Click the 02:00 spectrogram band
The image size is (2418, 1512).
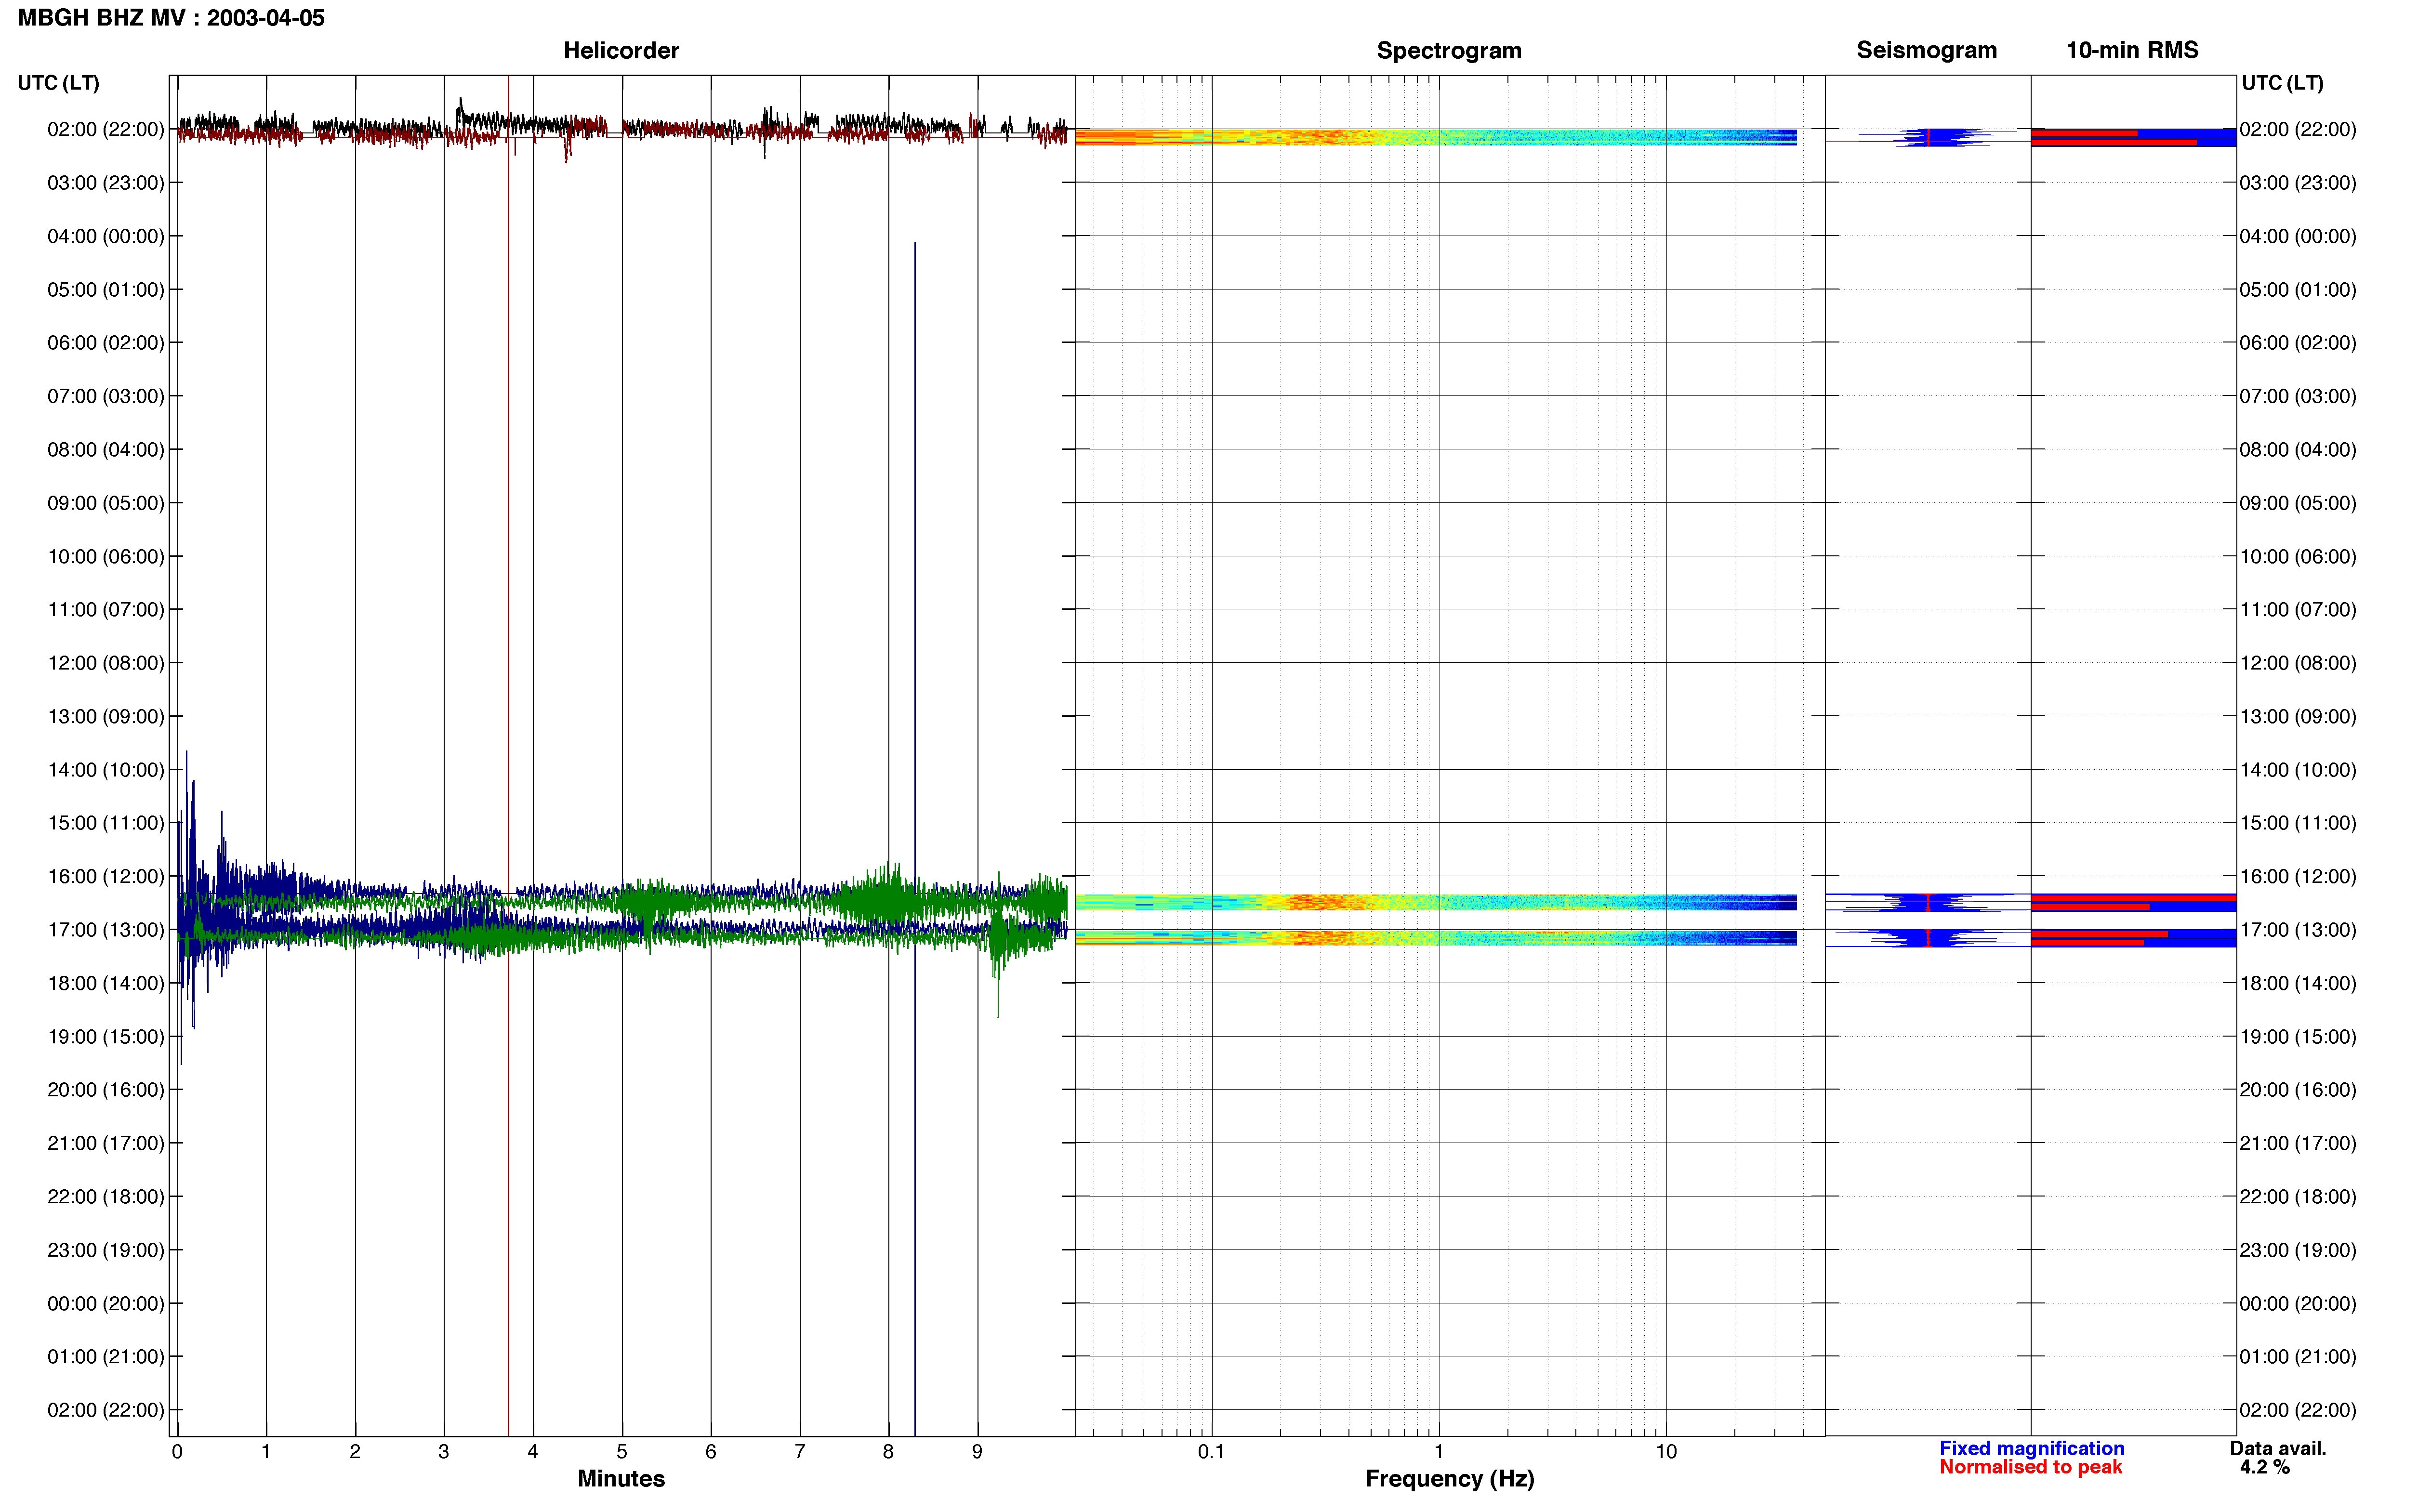[1436, 137]
